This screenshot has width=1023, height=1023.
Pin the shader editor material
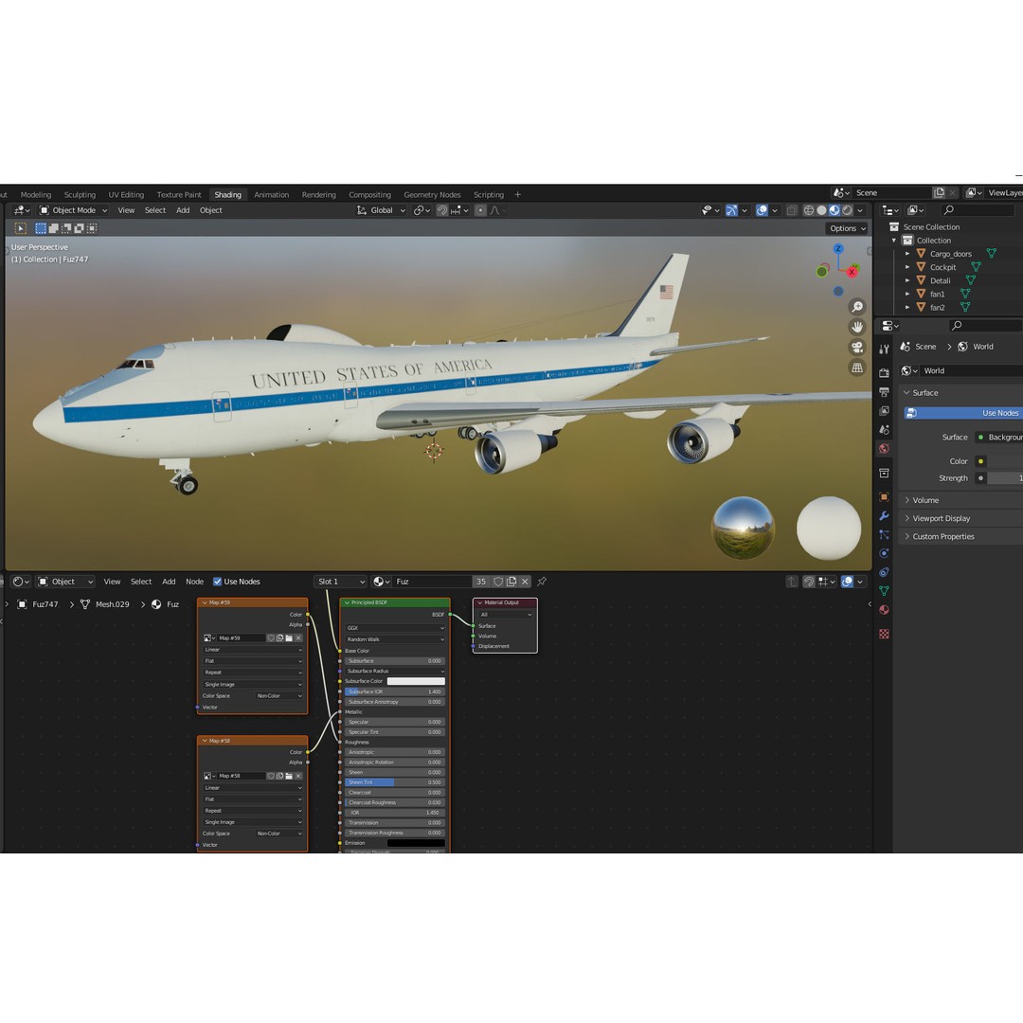(542, 582)
